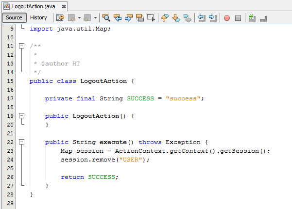The width and height of the screenshot is (292, 209).
Task: Click the word SUCCESS on line 17
Action: [140, 98]
